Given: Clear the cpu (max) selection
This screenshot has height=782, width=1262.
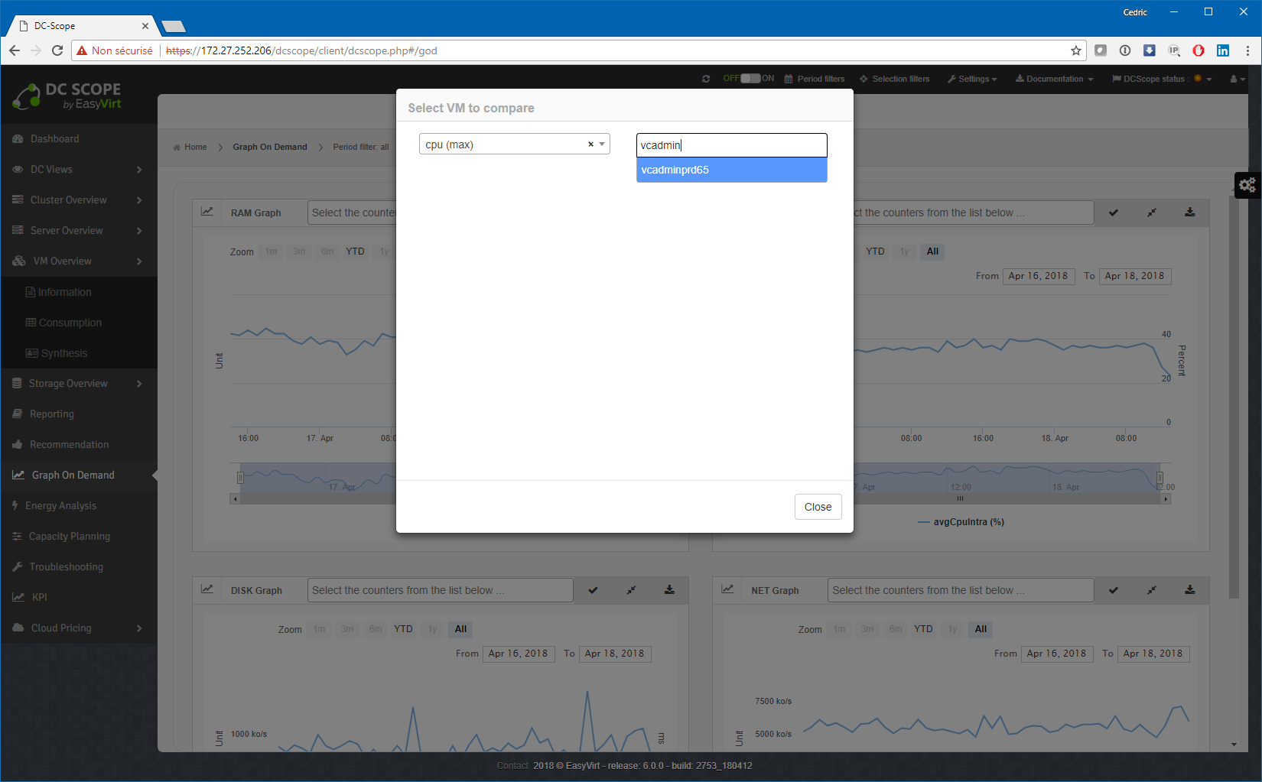Looking at the screenshot, I should click(590, 144).
